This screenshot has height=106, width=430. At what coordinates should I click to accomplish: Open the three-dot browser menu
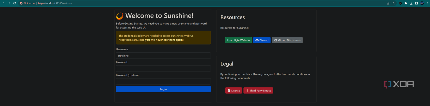point(427,3)
